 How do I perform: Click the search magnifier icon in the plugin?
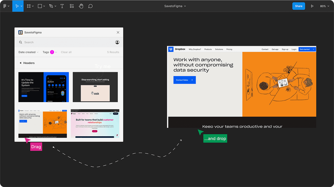pyautogui.click(x=21, y=42)
